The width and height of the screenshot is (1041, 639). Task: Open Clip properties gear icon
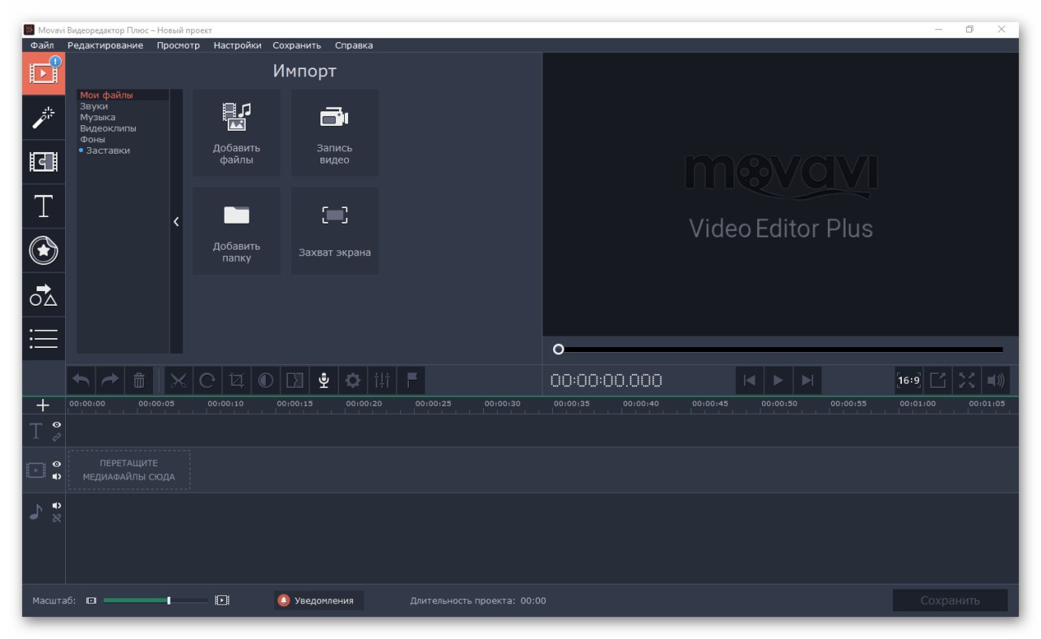[x=352, y=380]
